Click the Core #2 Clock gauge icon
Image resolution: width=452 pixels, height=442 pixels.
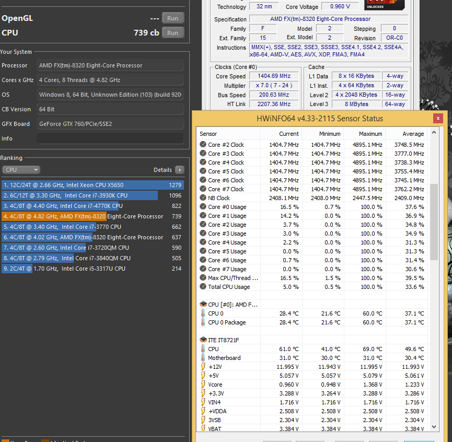pos(203,144)
